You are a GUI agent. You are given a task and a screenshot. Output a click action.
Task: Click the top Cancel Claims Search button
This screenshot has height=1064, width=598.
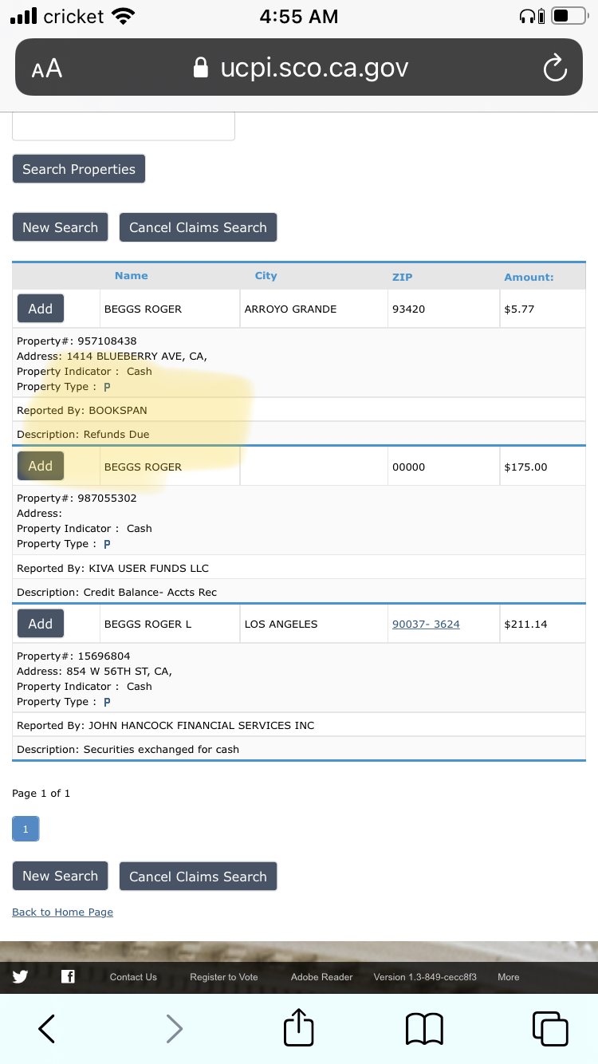pyautogui.click(x=198, y=227)
